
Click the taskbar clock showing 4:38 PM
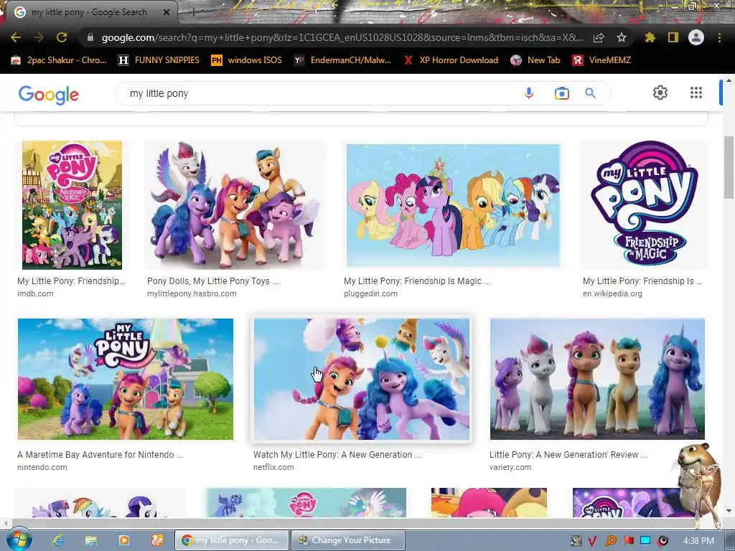(x=698, y=541)
